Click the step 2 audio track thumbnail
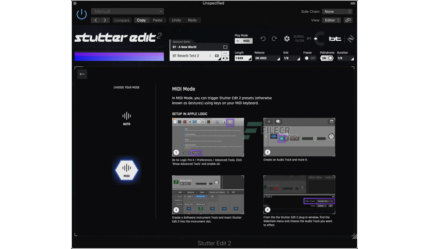The width and height of the screenshot is (431, 249). 299,137
